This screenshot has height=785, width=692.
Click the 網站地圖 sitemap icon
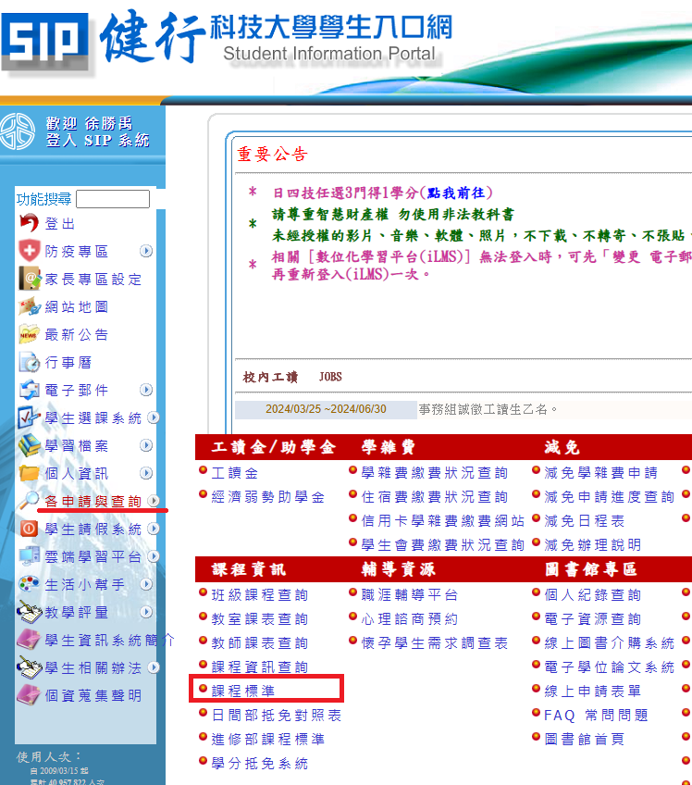click(x=29, y=306)
